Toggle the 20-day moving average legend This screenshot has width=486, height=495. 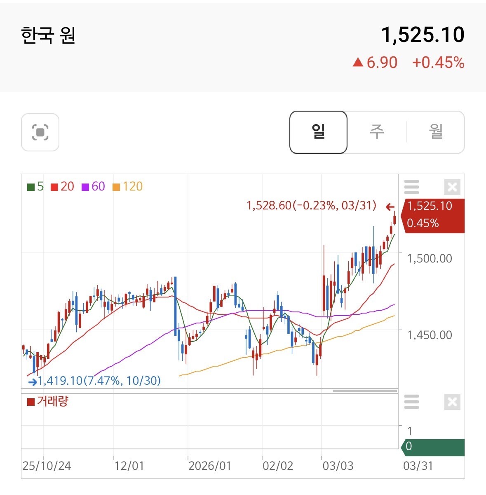pyautogui.click(x=62, y=187)
